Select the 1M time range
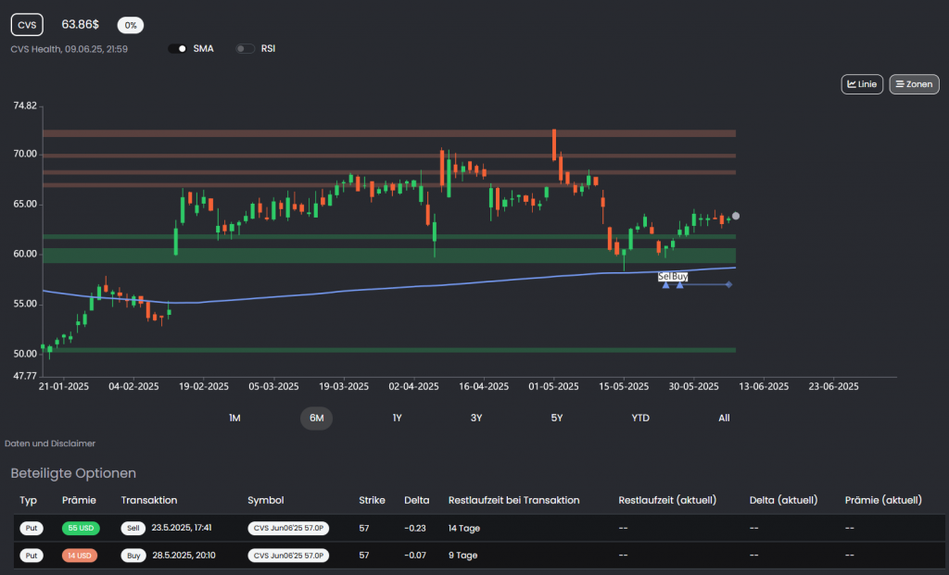This screenshot has width=949, height=575. 234,418
